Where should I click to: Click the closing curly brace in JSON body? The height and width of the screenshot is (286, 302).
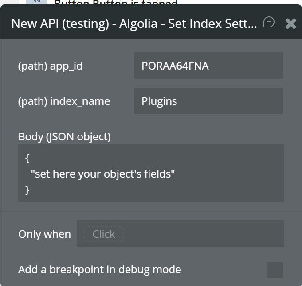pos(27,190)
